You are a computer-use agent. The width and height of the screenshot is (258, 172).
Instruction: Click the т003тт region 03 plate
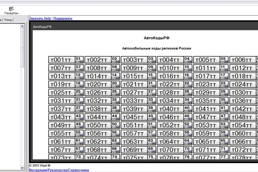click(138, 60)
